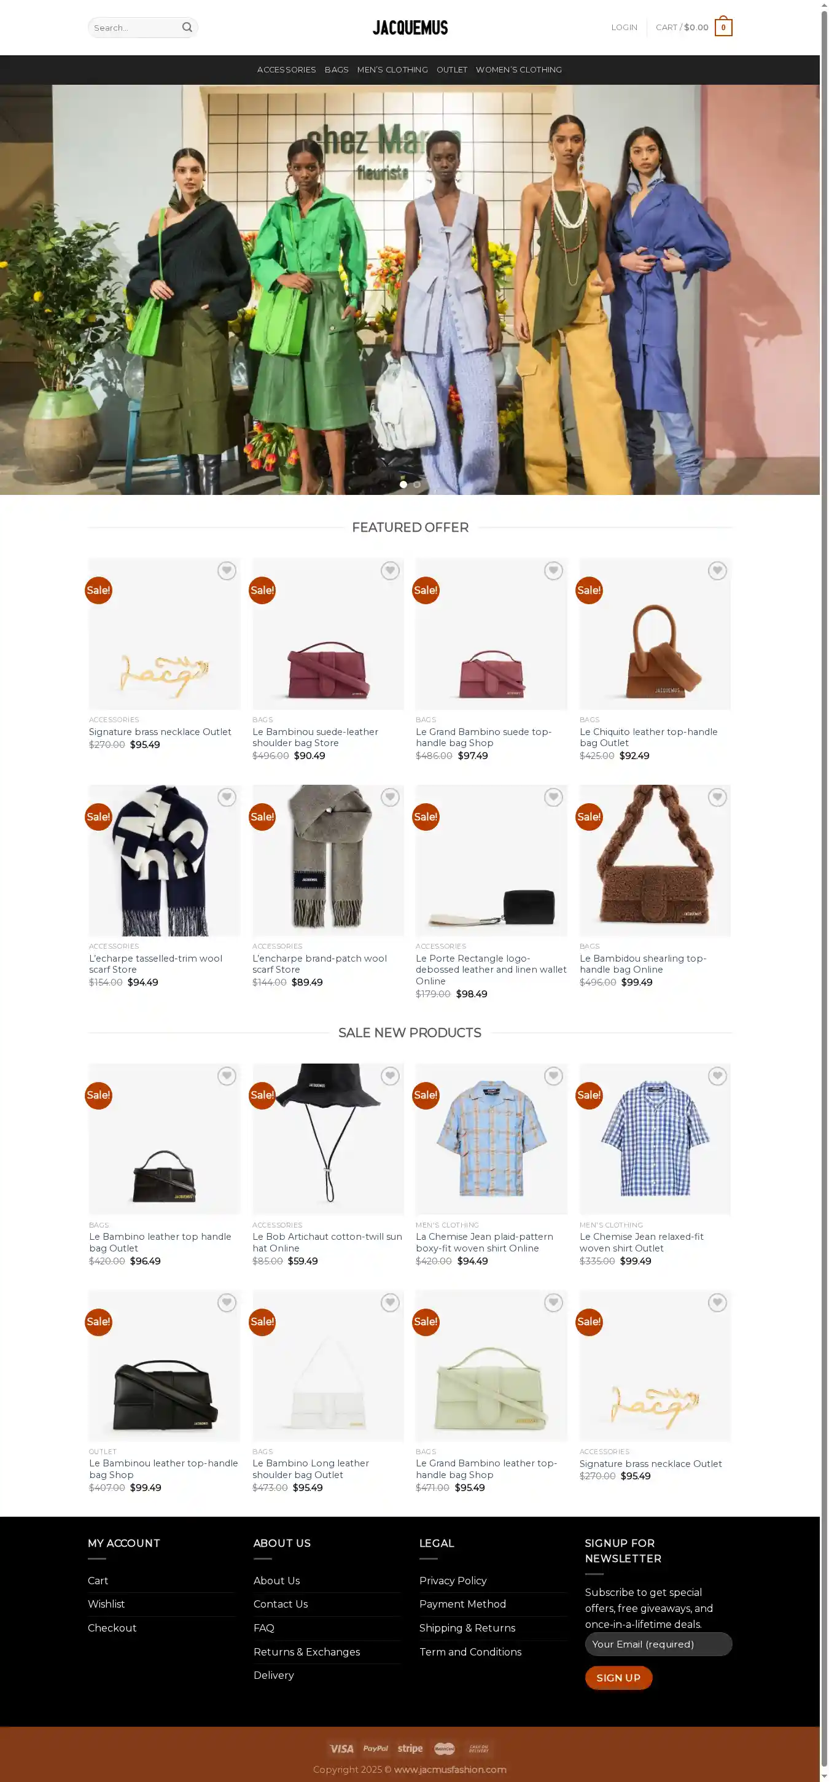Open the Outlet category menu
Image resolution: width=829 pixels, height=1782 pixels.
tap(452, 70)
